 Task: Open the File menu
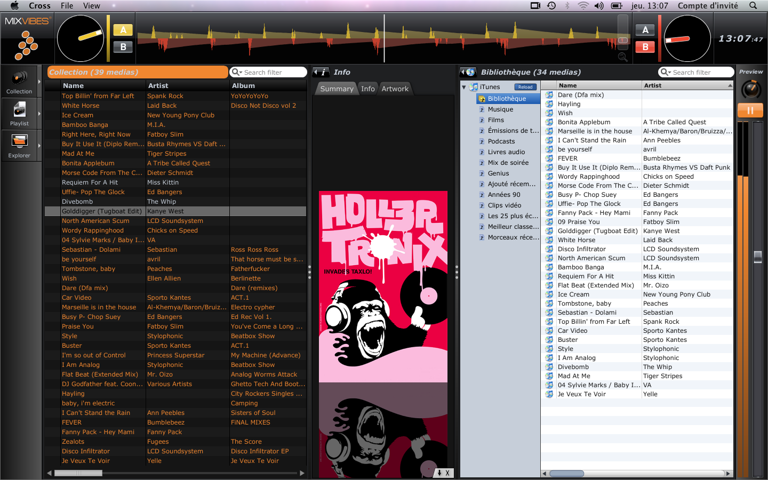point(67,5)
